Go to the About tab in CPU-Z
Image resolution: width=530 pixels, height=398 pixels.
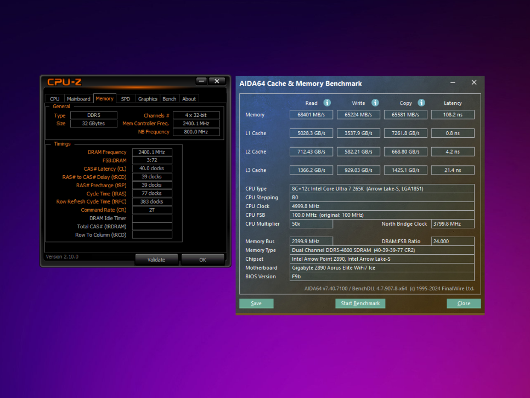click(189, 99)
